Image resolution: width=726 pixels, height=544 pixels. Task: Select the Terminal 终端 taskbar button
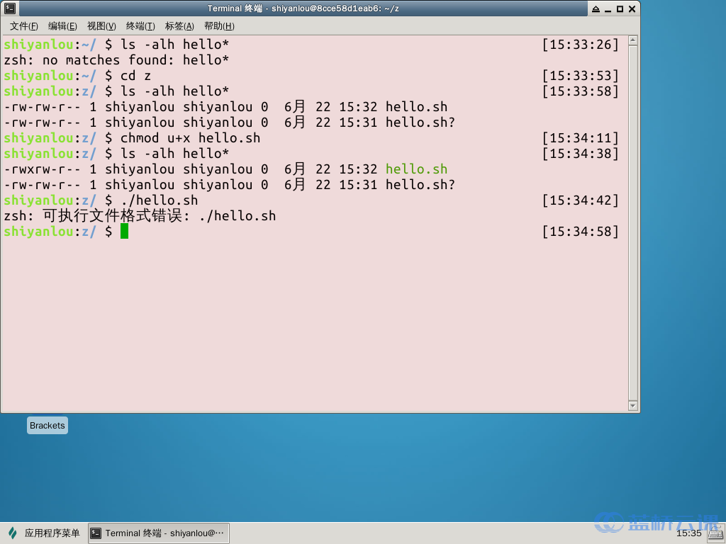(158, 533)
